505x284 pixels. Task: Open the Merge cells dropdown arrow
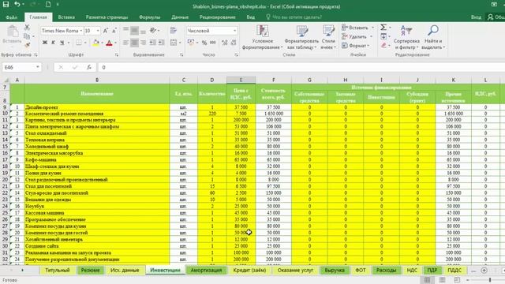[179, 43]
